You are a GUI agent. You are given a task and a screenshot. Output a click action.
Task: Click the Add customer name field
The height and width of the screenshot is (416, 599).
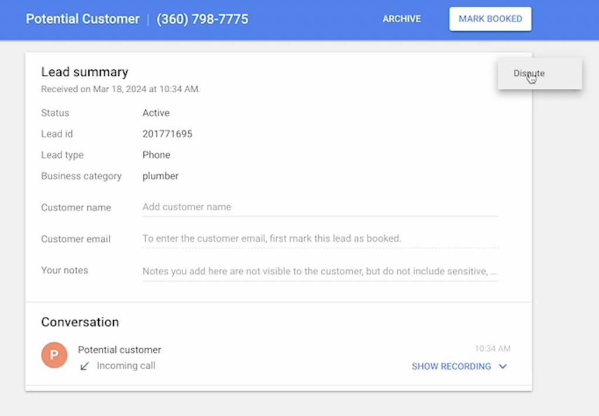pyautogui.click(x=321, y=207)
